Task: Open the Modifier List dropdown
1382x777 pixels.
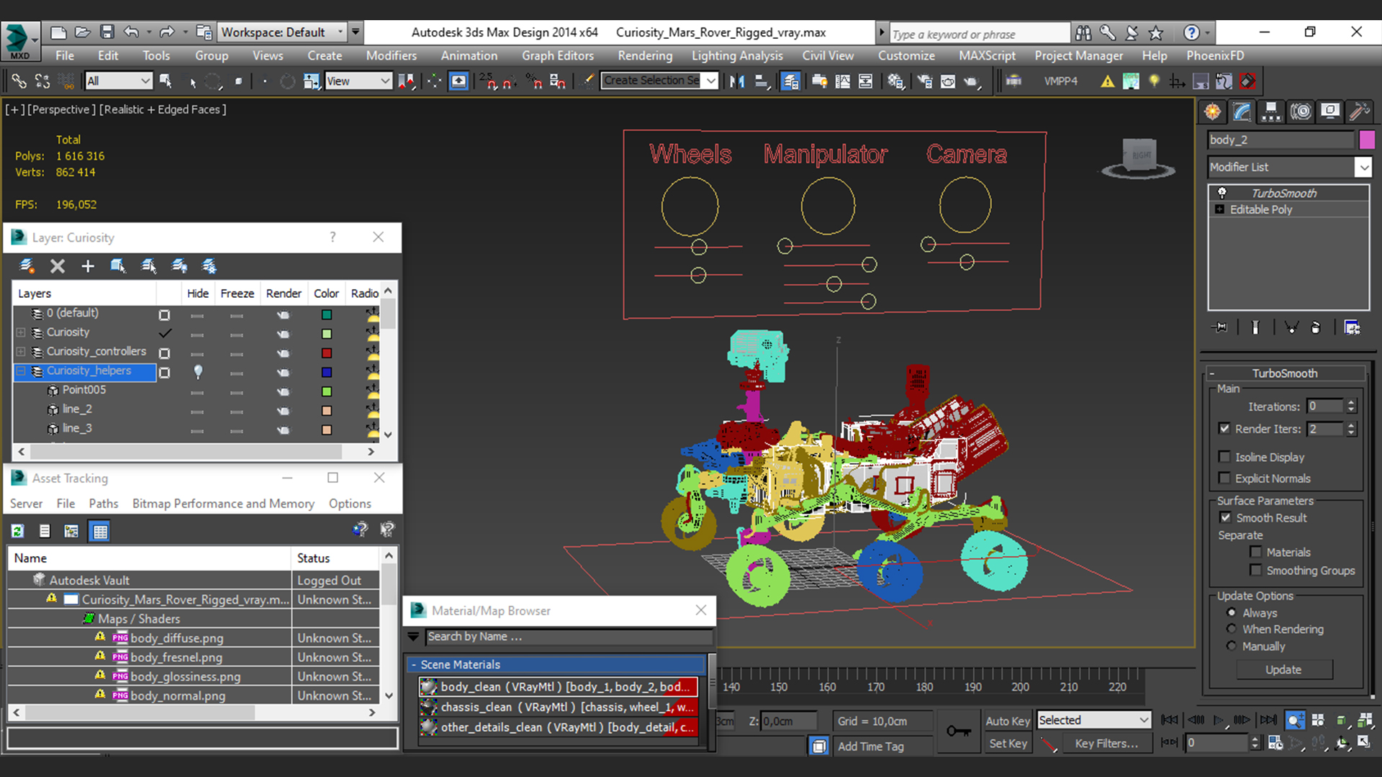Action: point(1289,167)
